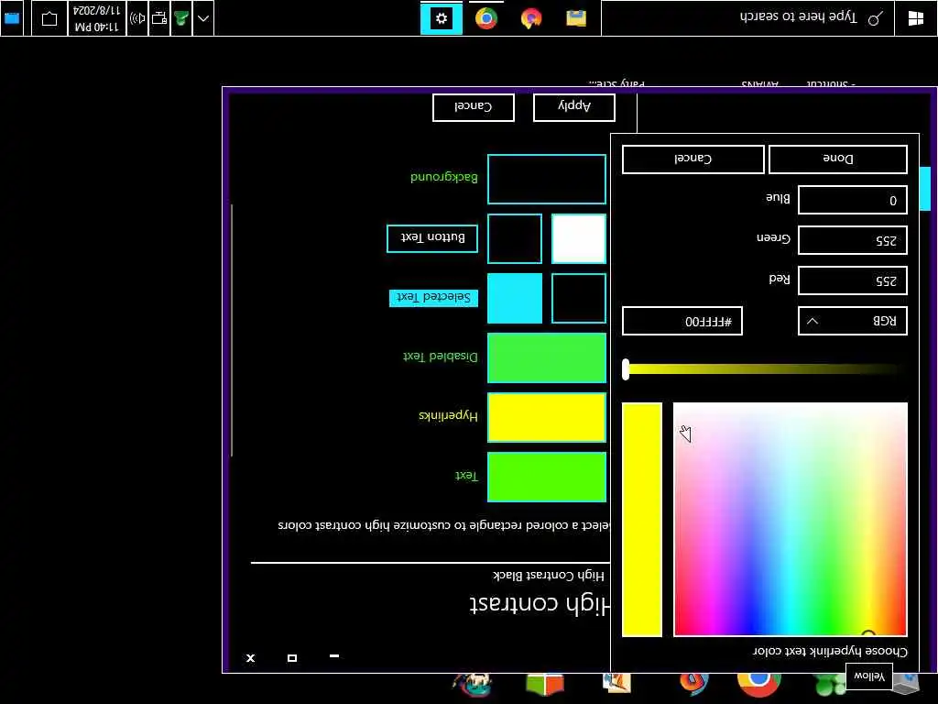Select the Background color rectangle
Image resolution: width=938 pixels, height=704 pixels.
coord(547,179)
